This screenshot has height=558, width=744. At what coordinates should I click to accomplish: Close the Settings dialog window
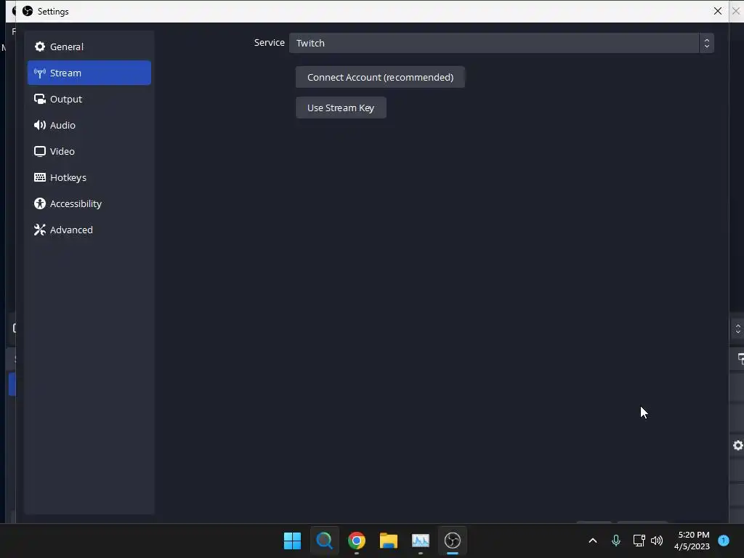click(x=717, y=11)
